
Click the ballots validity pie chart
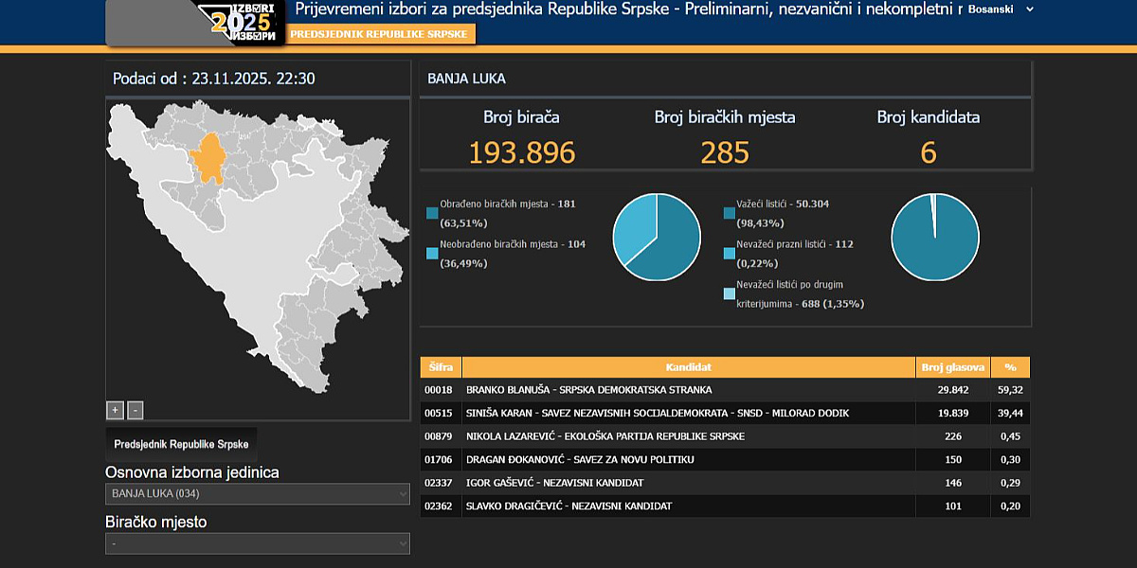coord(934,237)
